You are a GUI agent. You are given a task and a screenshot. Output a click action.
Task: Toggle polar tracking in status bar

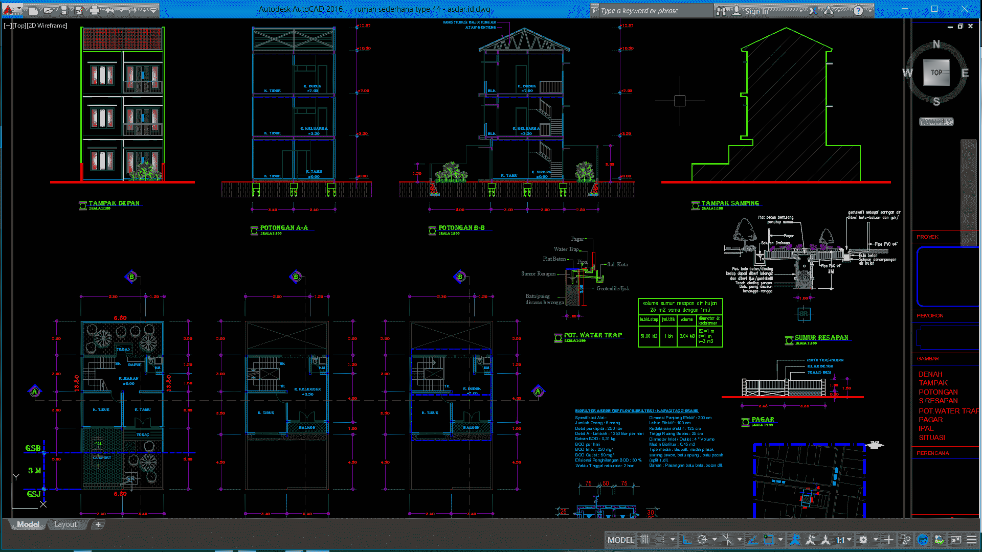click(x=702, y=540)
